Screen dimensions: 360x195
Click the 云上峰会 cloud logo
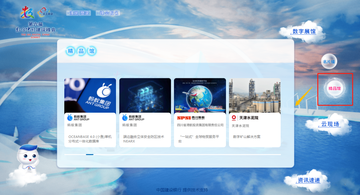pos(45,12)
